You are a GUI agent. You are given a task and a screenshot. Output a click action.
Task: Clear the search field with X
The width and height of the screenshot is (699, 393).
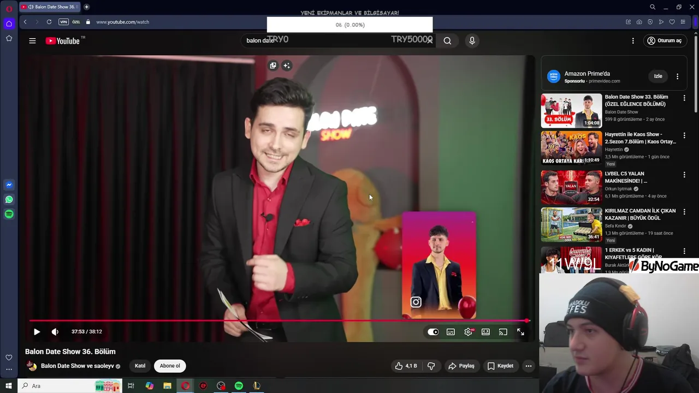(x=430, y=41)
